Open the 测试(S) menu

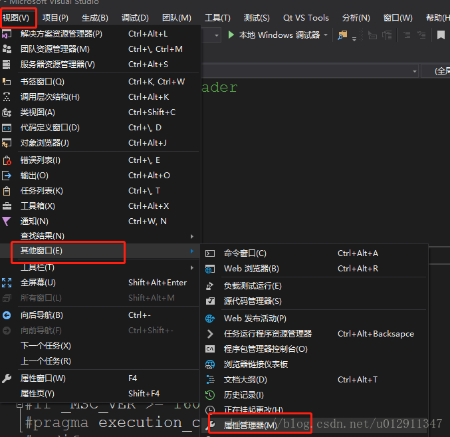[257, 18]
